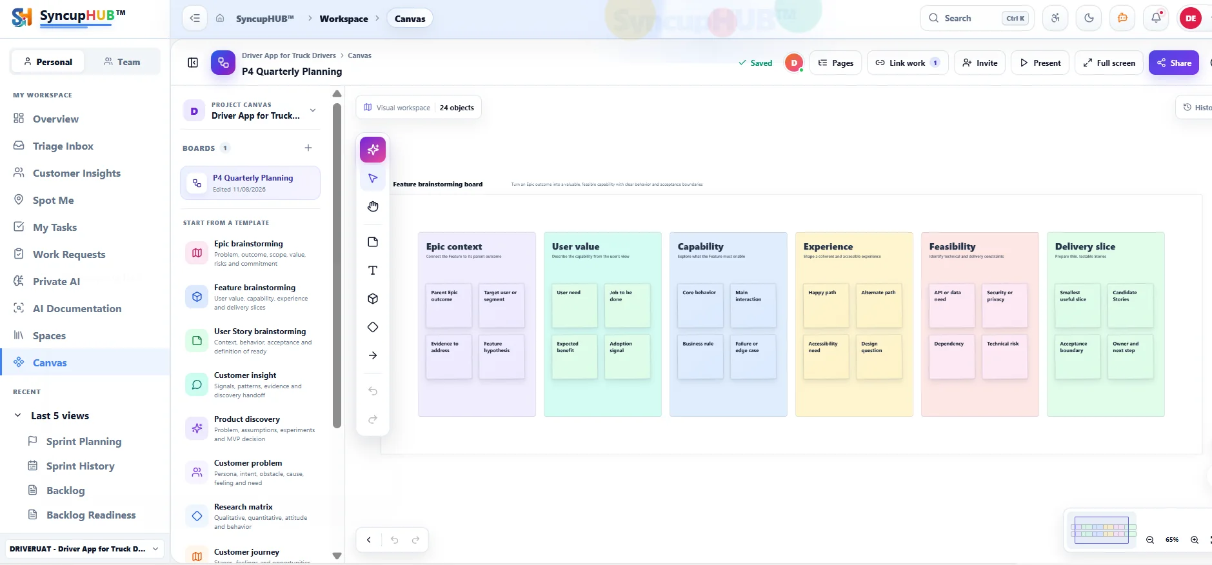Screen dimensions: 1212x565
Task: Open Triage Inbox
Action: click(84, 146)
